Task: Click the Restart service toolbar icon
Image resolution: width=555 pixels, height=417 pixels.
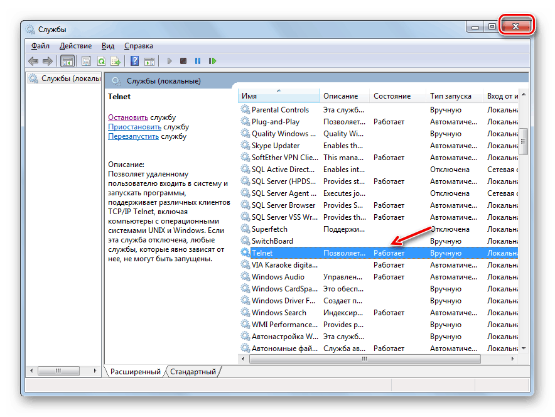Action: pyautogui.click(x=213, y=61)
